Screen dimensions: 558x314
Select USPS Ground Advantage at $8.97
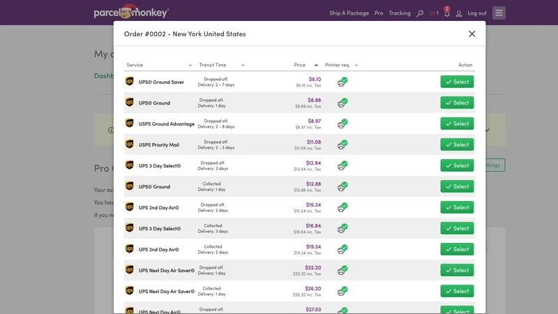(x=457, y=124)
